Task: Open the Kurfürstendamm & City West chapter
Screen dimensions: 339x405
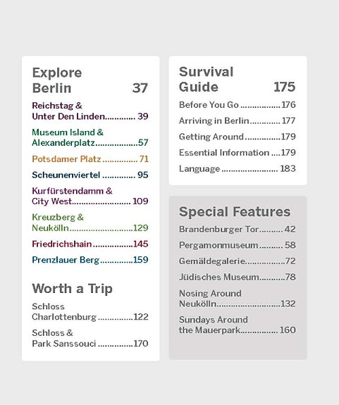Action: pos(90,196)
